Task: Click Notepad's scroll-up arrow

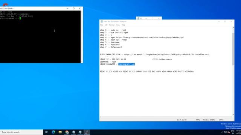Action: (233, 28)
